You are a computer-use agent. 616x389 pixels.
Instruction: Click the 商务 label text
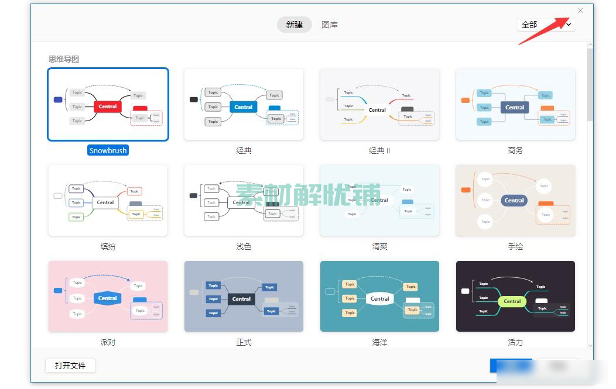[515, 150]
